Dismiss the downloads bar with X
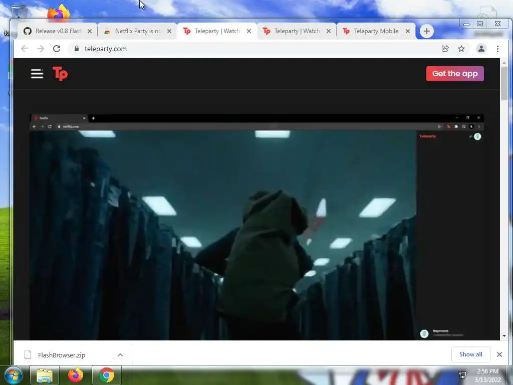Screen dimensions: 513x385 pyautogui.click(x=499, y=354)
